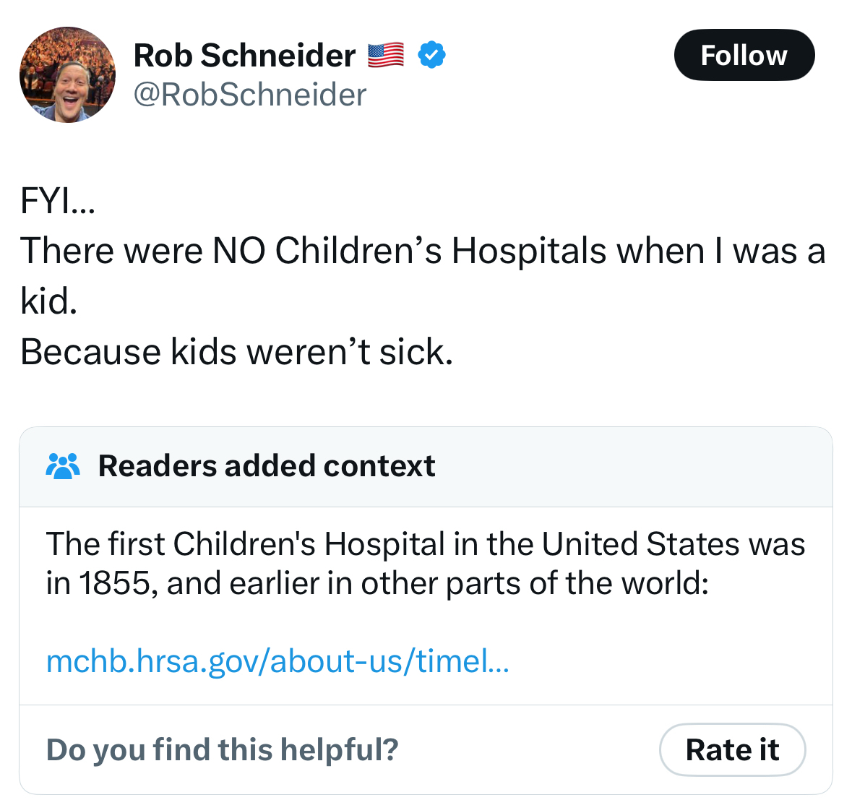
Task: Click the word "NO" in the tweet
Action: 238,251
